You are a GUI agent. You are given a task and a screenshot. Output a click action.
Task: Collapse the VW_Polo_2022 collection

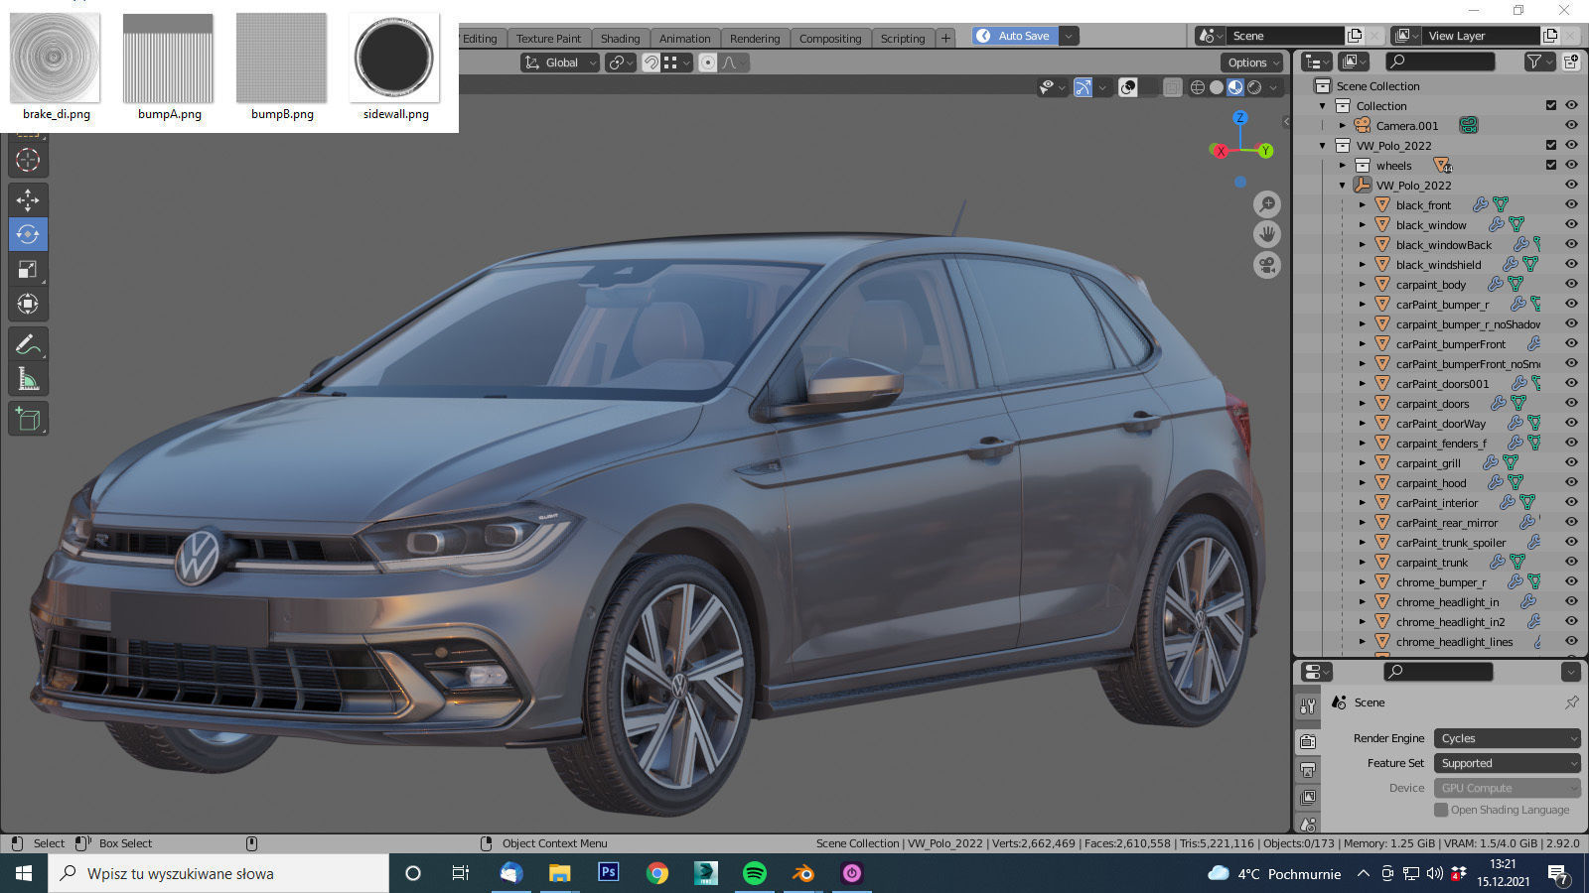[x=1323, y=146]
